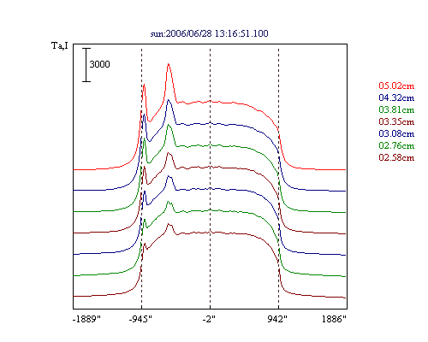Click the -945" x-axis tick label
The width and height of the screenshot is (428, 342).
pos(140,319)
